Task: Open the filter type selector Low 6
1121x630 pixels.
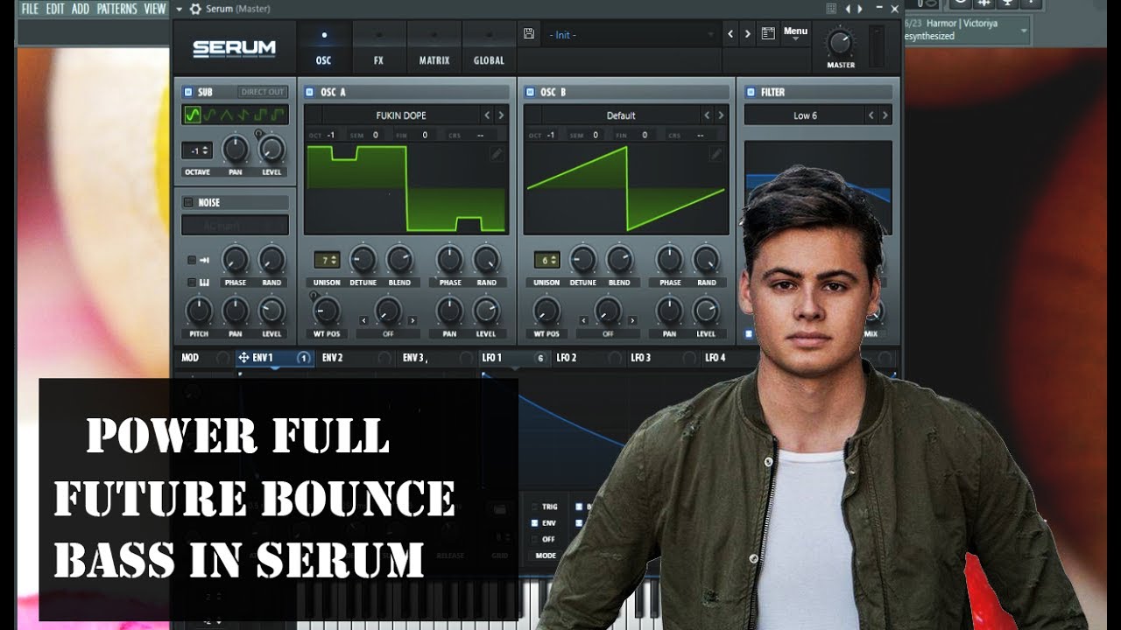Action: [x=804, y=115]
